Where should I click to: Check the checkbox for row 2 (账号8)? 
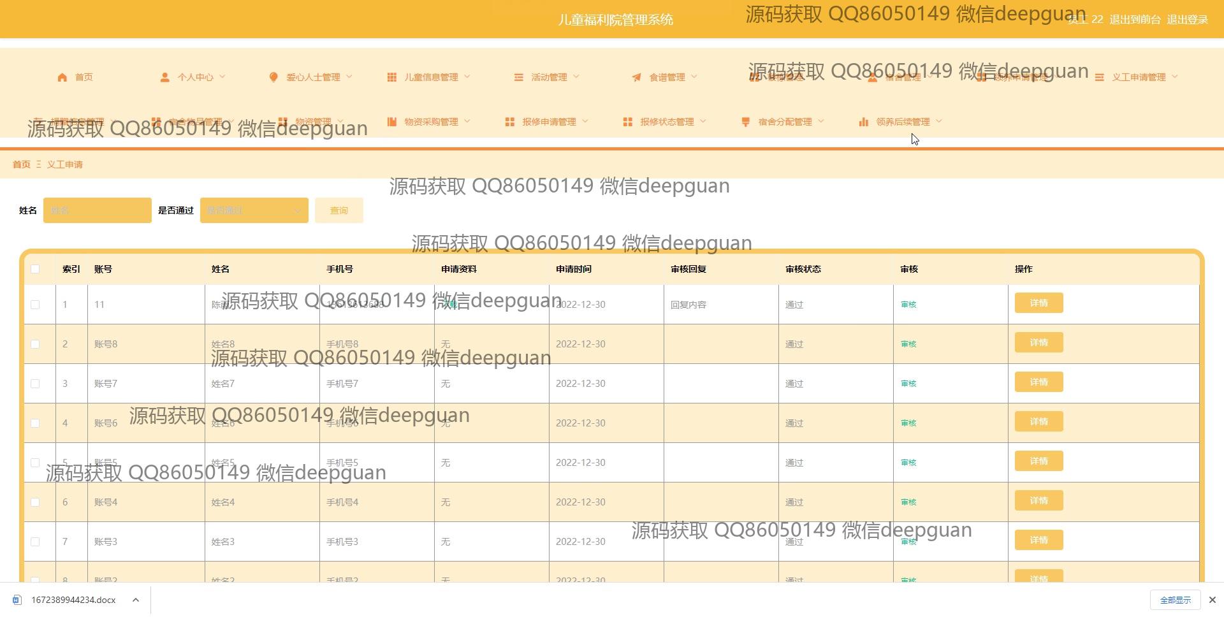[x=35, y=344]
